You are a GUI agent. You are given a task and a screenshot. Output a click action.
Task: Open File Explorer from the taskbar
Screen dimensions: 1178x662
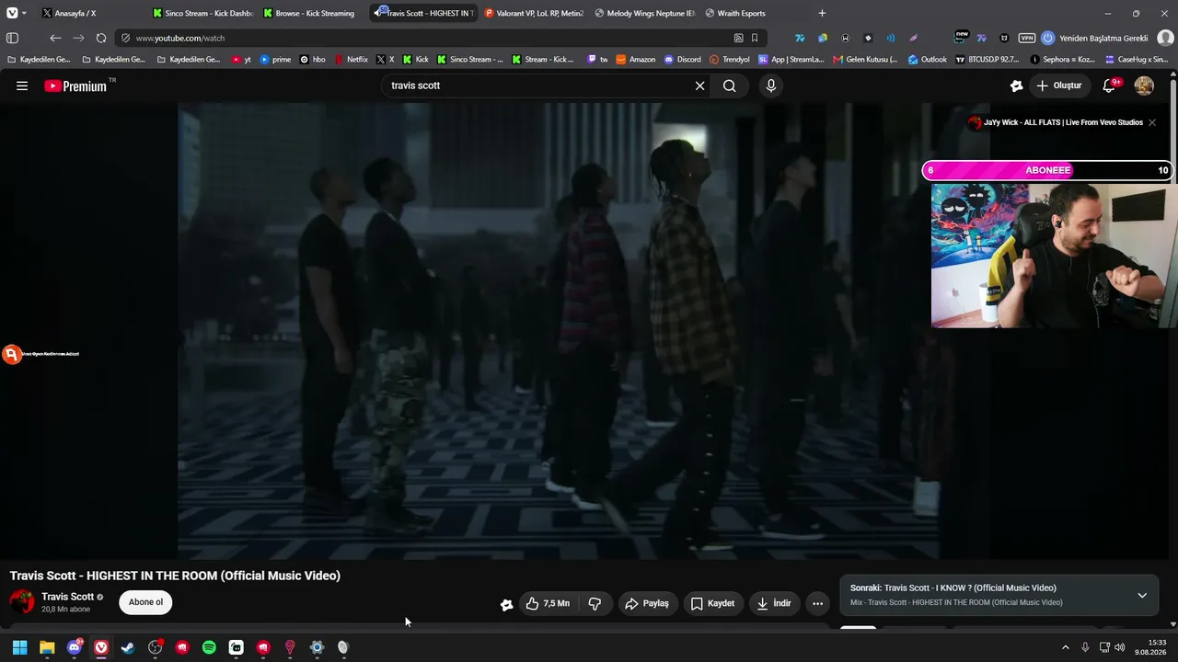(47, 647)
